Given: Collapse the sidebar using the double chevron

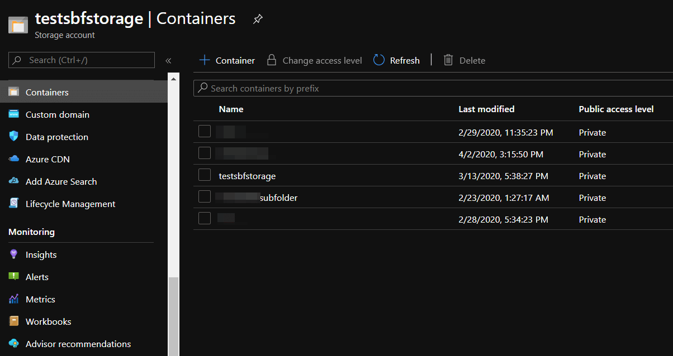Looking at the screenshot, I should 168,60.
